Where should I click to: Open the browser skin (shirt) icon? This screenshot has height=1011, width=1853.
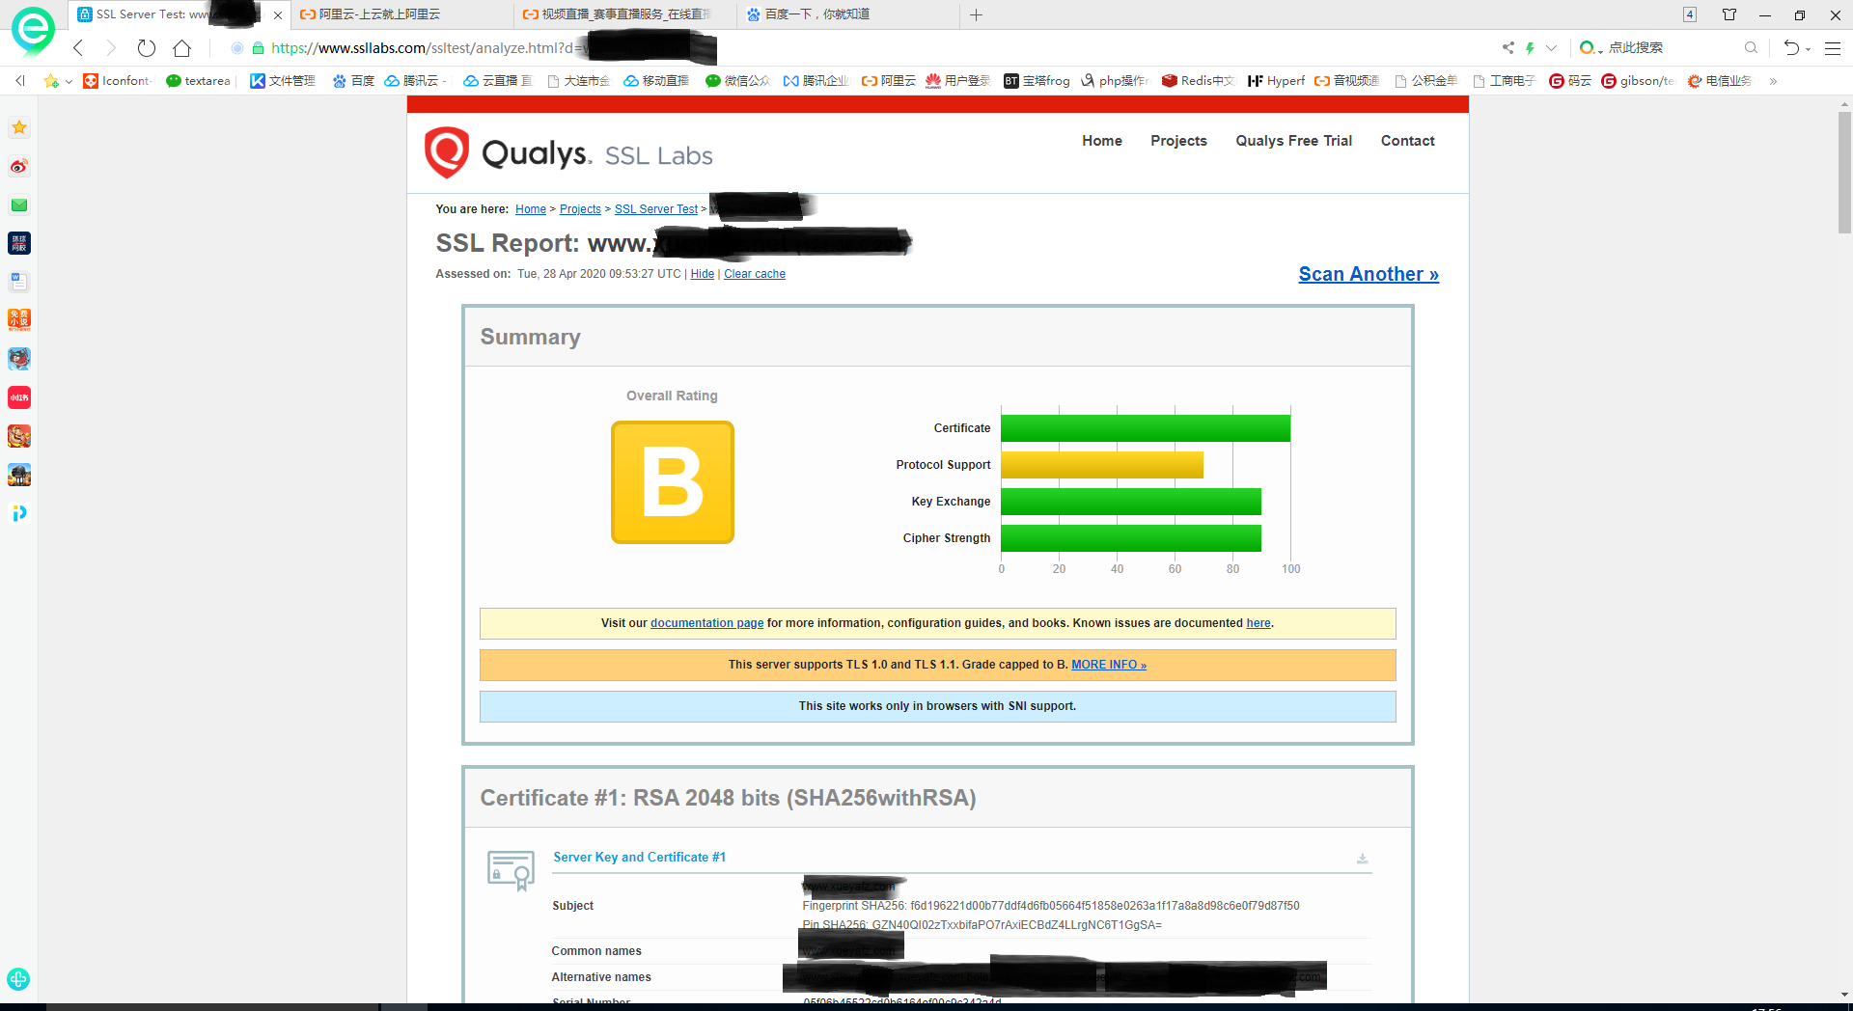click(x=1729, y=14)
